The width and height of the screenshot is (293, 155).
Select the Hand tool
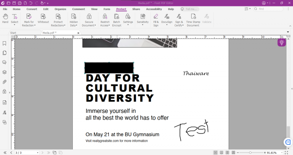5,18
